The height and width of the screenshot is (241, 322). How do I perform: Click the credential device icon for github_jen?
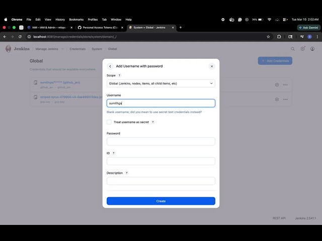click(36, 82)
